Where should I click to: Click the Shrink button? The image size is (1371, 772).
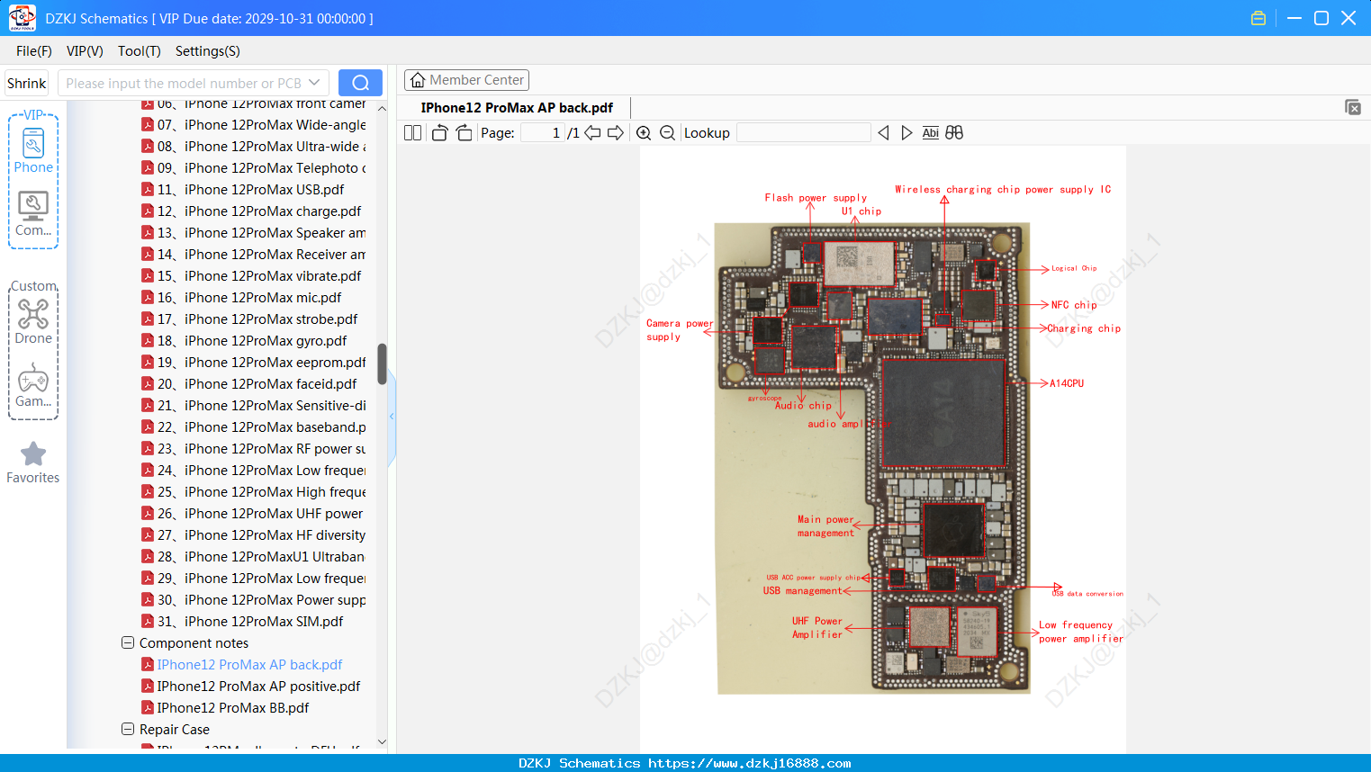(27, 83)
